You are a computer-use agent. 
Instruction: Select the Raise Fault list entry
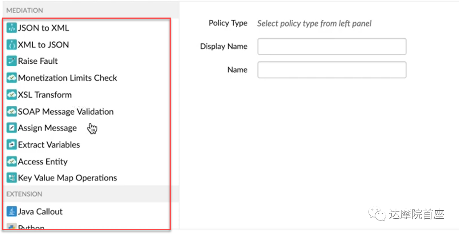click(x=38, y=61)
